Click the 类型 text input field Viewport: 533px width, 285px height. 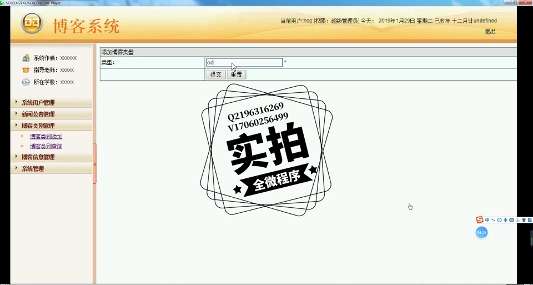coord(244,63)
